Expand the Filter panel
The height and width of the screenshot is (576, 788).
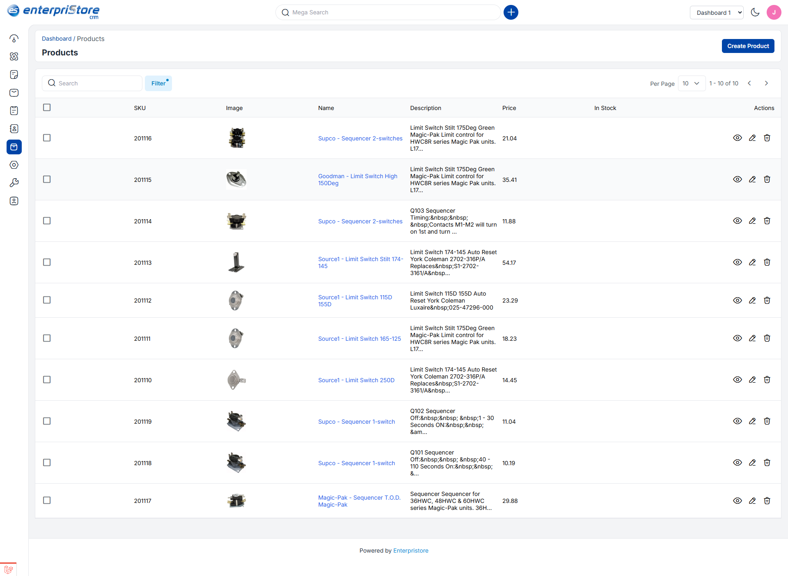[158, 83]
